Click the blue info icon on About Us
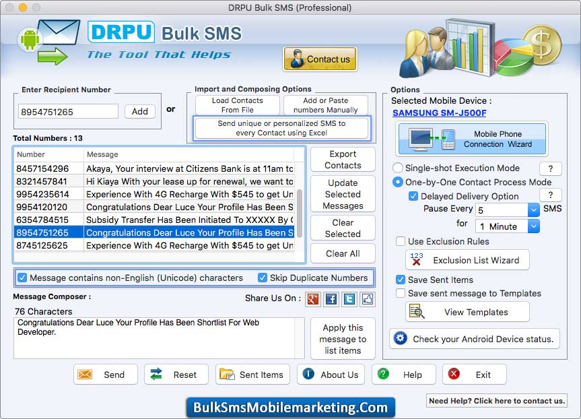Screen dimensions: 581x419 tap(308, 374)
